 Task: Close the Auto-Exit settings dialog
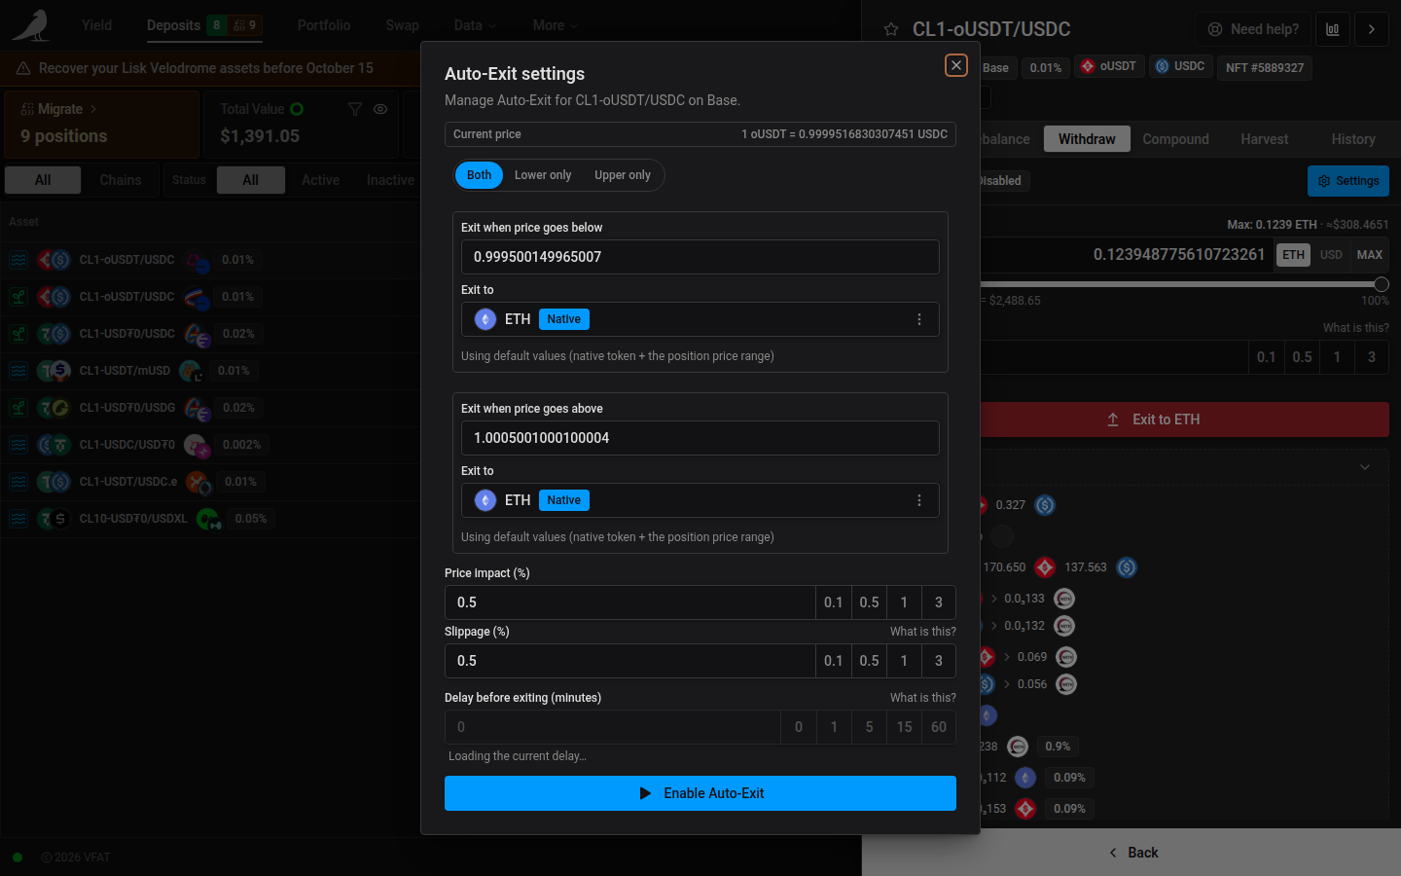coord(956,65)
